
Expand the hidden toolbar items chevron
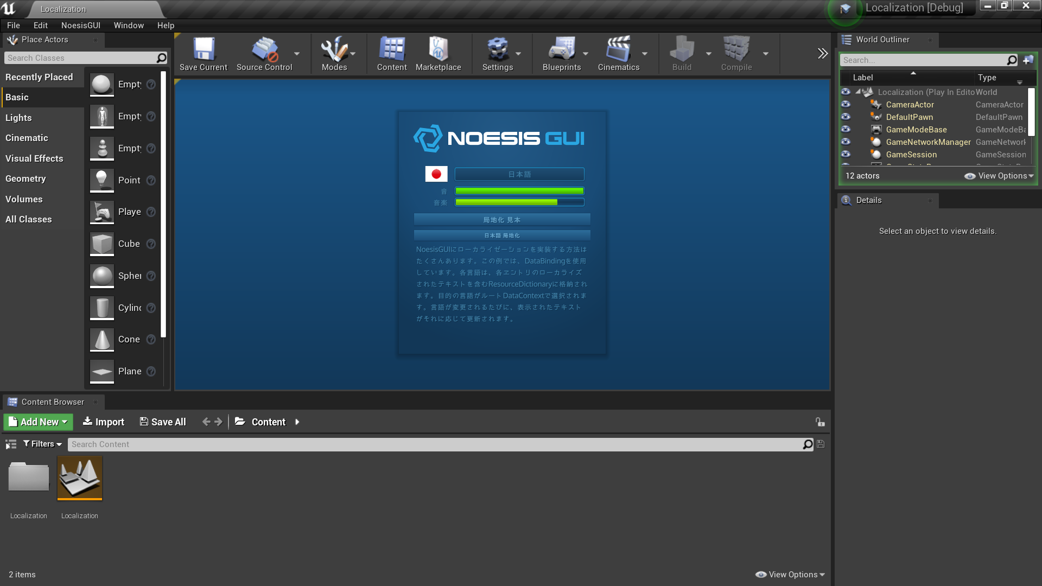[822, 53]
